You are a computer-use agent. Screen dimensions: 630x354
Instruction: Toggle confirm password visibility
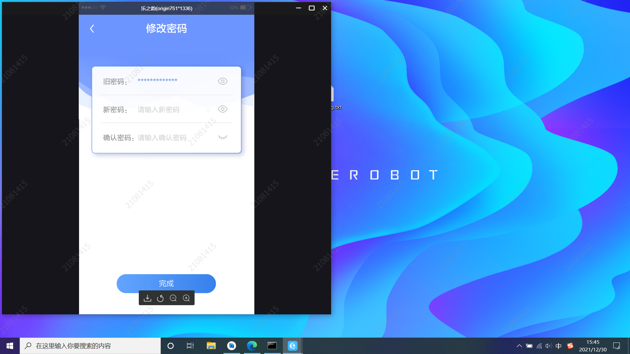tap(223, 137)
